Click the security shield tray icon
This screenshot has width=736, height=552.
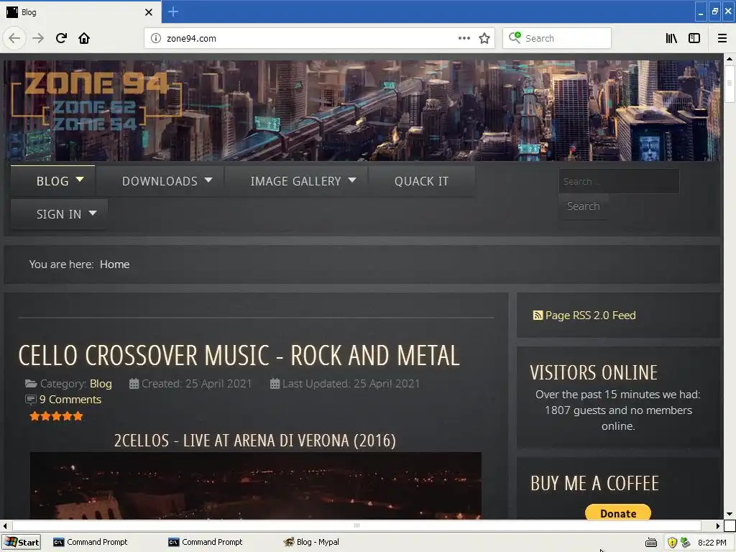pyautogui.click(x=672, y=543)
